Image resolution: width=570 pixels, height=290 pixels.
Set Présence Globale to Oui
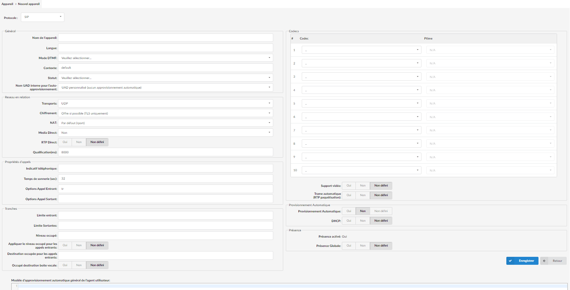tap(349, 246)
